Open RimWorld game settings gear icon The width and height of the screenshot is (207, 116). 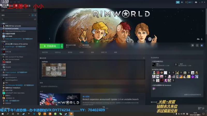[193, 45]
